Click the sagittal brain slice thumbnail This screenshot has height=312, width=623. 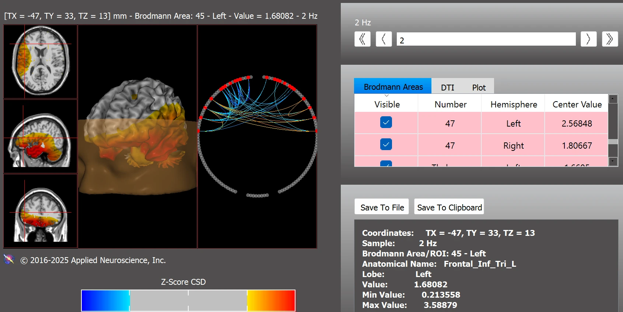click(x=41, y=136)
